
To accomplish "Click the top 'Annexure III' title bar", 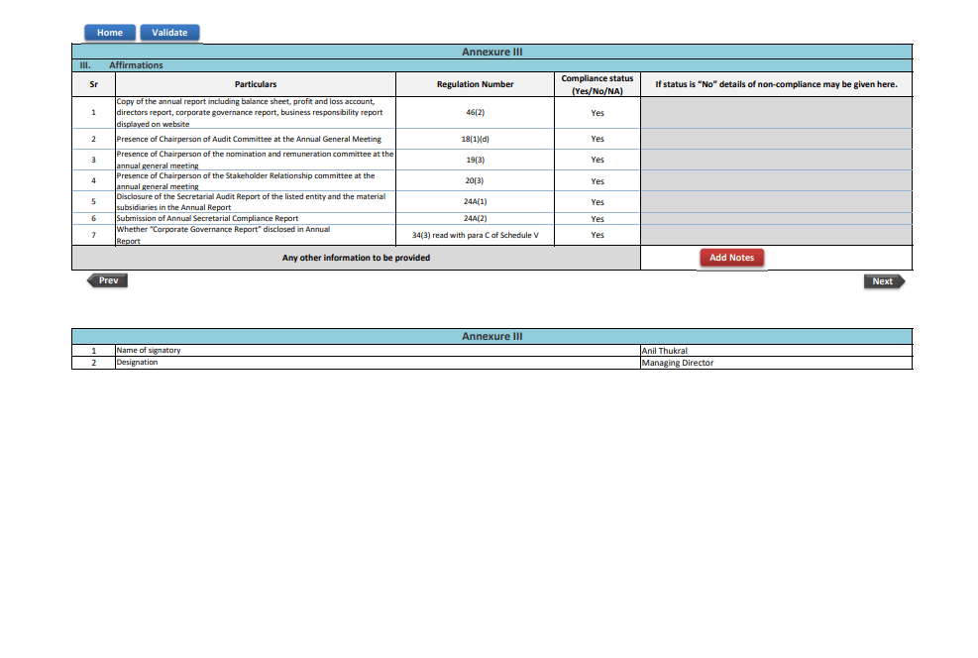I will click(x=492, y=52).
